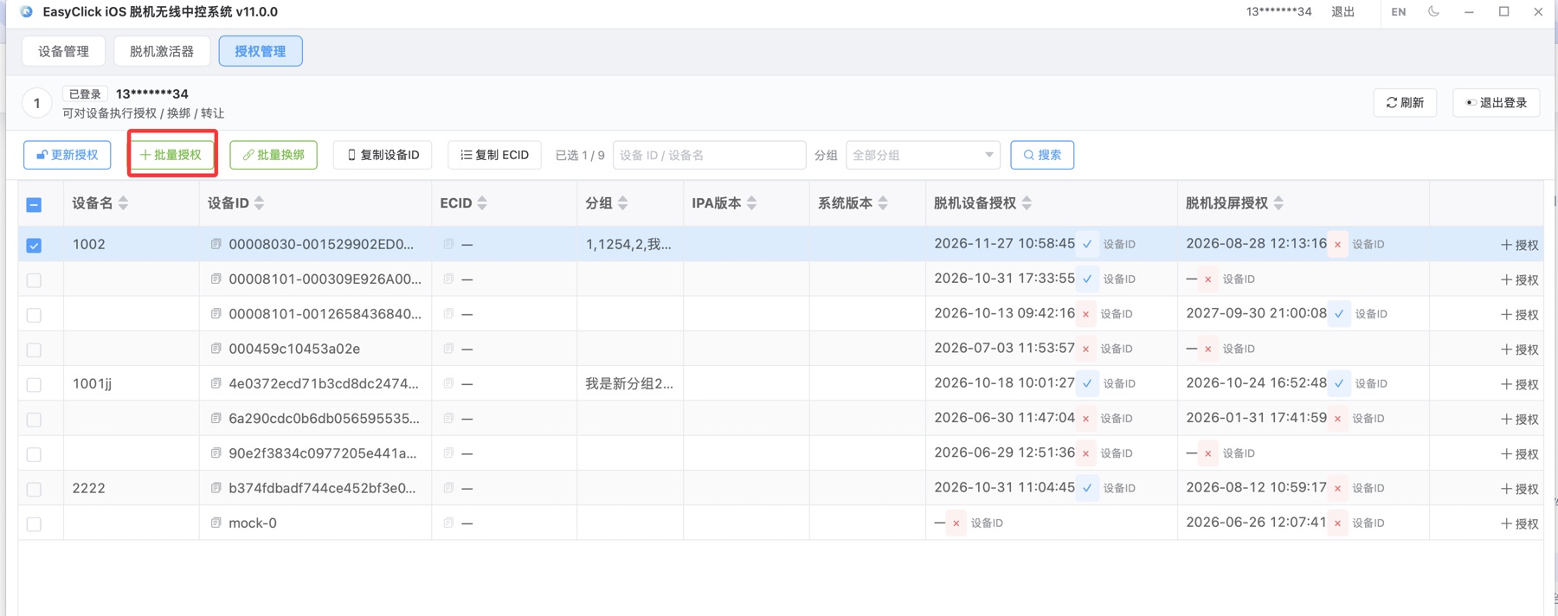
Task: Check the checkbox for device 1001jj
Action: click(34, 384)
